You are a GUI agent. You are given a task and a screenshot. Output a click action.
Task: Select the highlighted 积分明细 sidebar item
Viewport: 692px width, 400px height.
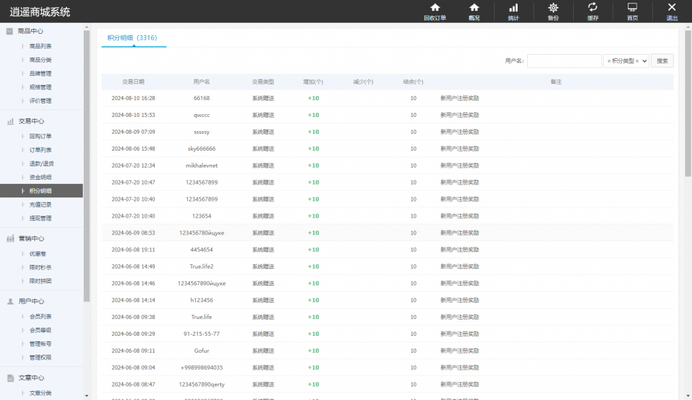41,191
